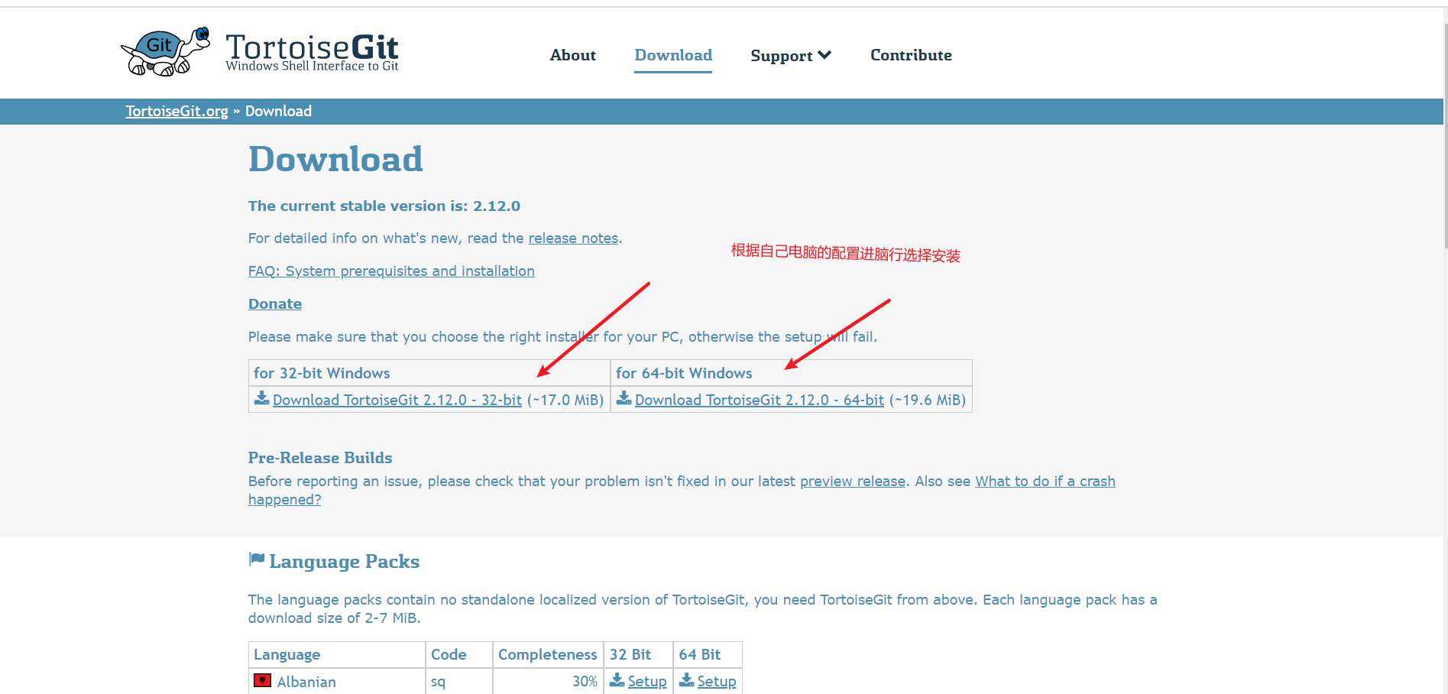Download TortoiseGit 2.12.0 64-bit installer
This screenshot has height=694, width=1448.
point(760,401)
